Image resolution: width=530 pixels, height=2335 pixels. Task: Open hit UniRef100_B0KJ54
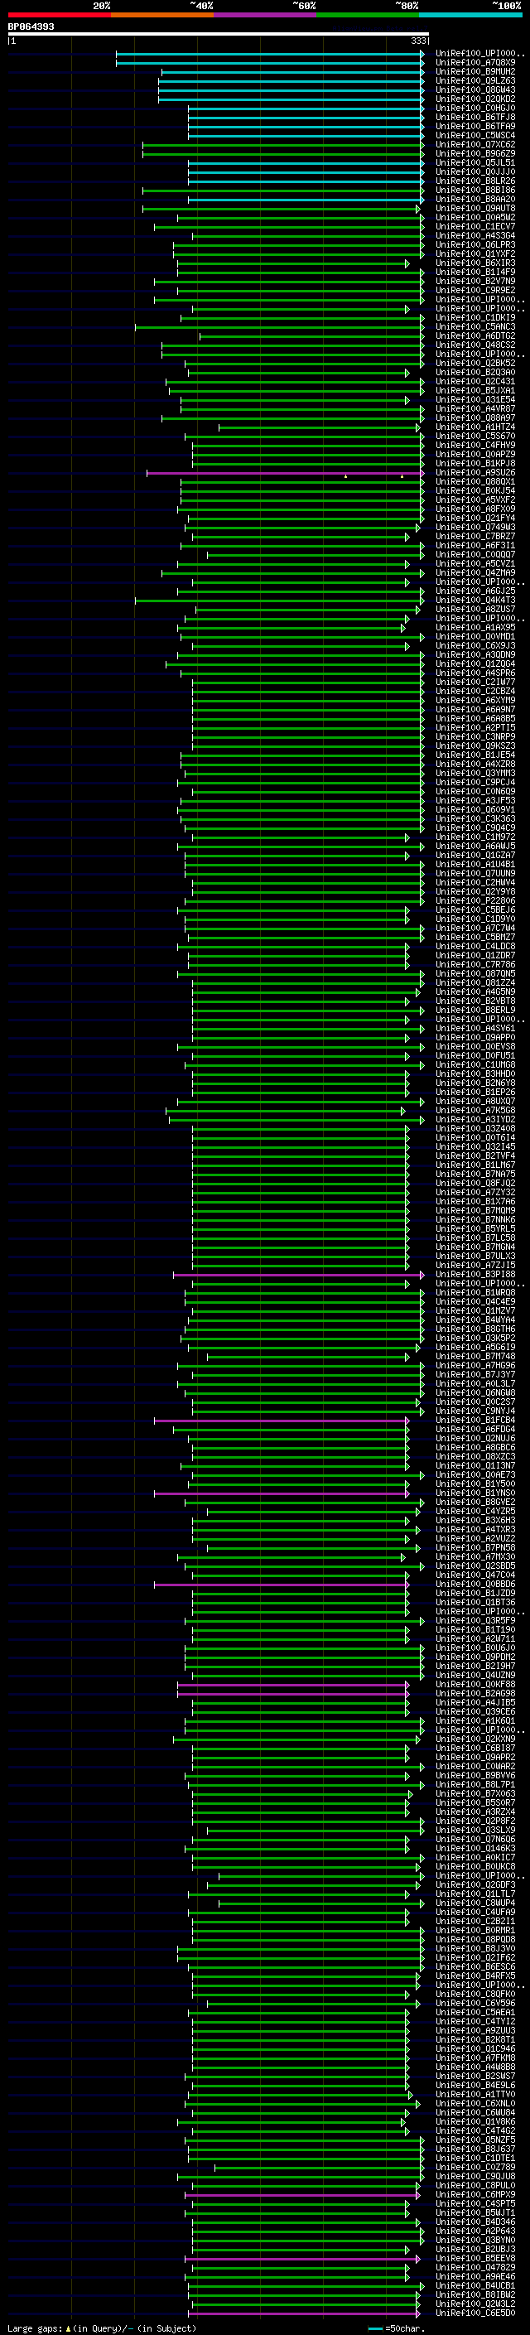coord(475,491)
